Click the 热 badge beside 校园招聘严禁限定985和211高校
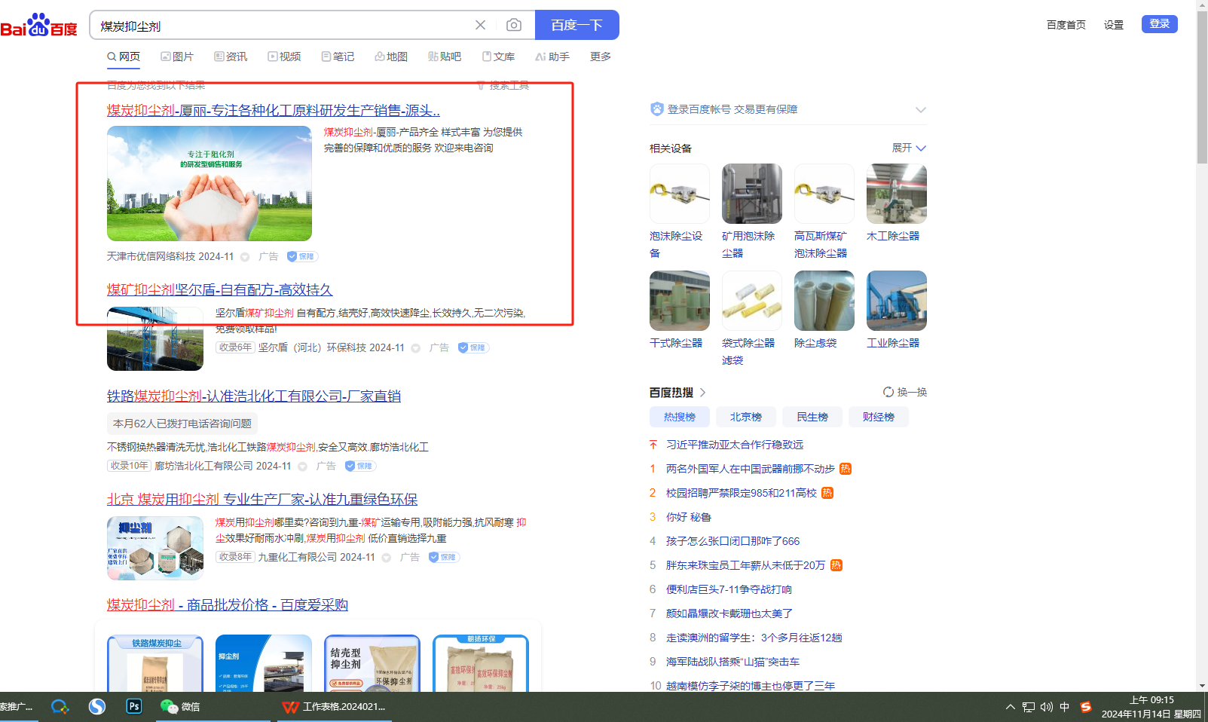The image size is (1208, 722). (x=827, y=493)
